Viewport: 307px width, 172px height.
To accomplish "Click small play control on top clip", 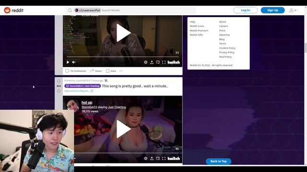I will tap(68, 62).
